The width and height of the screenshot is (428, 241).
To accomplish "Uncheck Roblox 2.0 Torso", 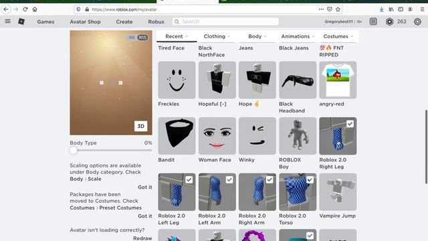I will [x=310, y=180].
